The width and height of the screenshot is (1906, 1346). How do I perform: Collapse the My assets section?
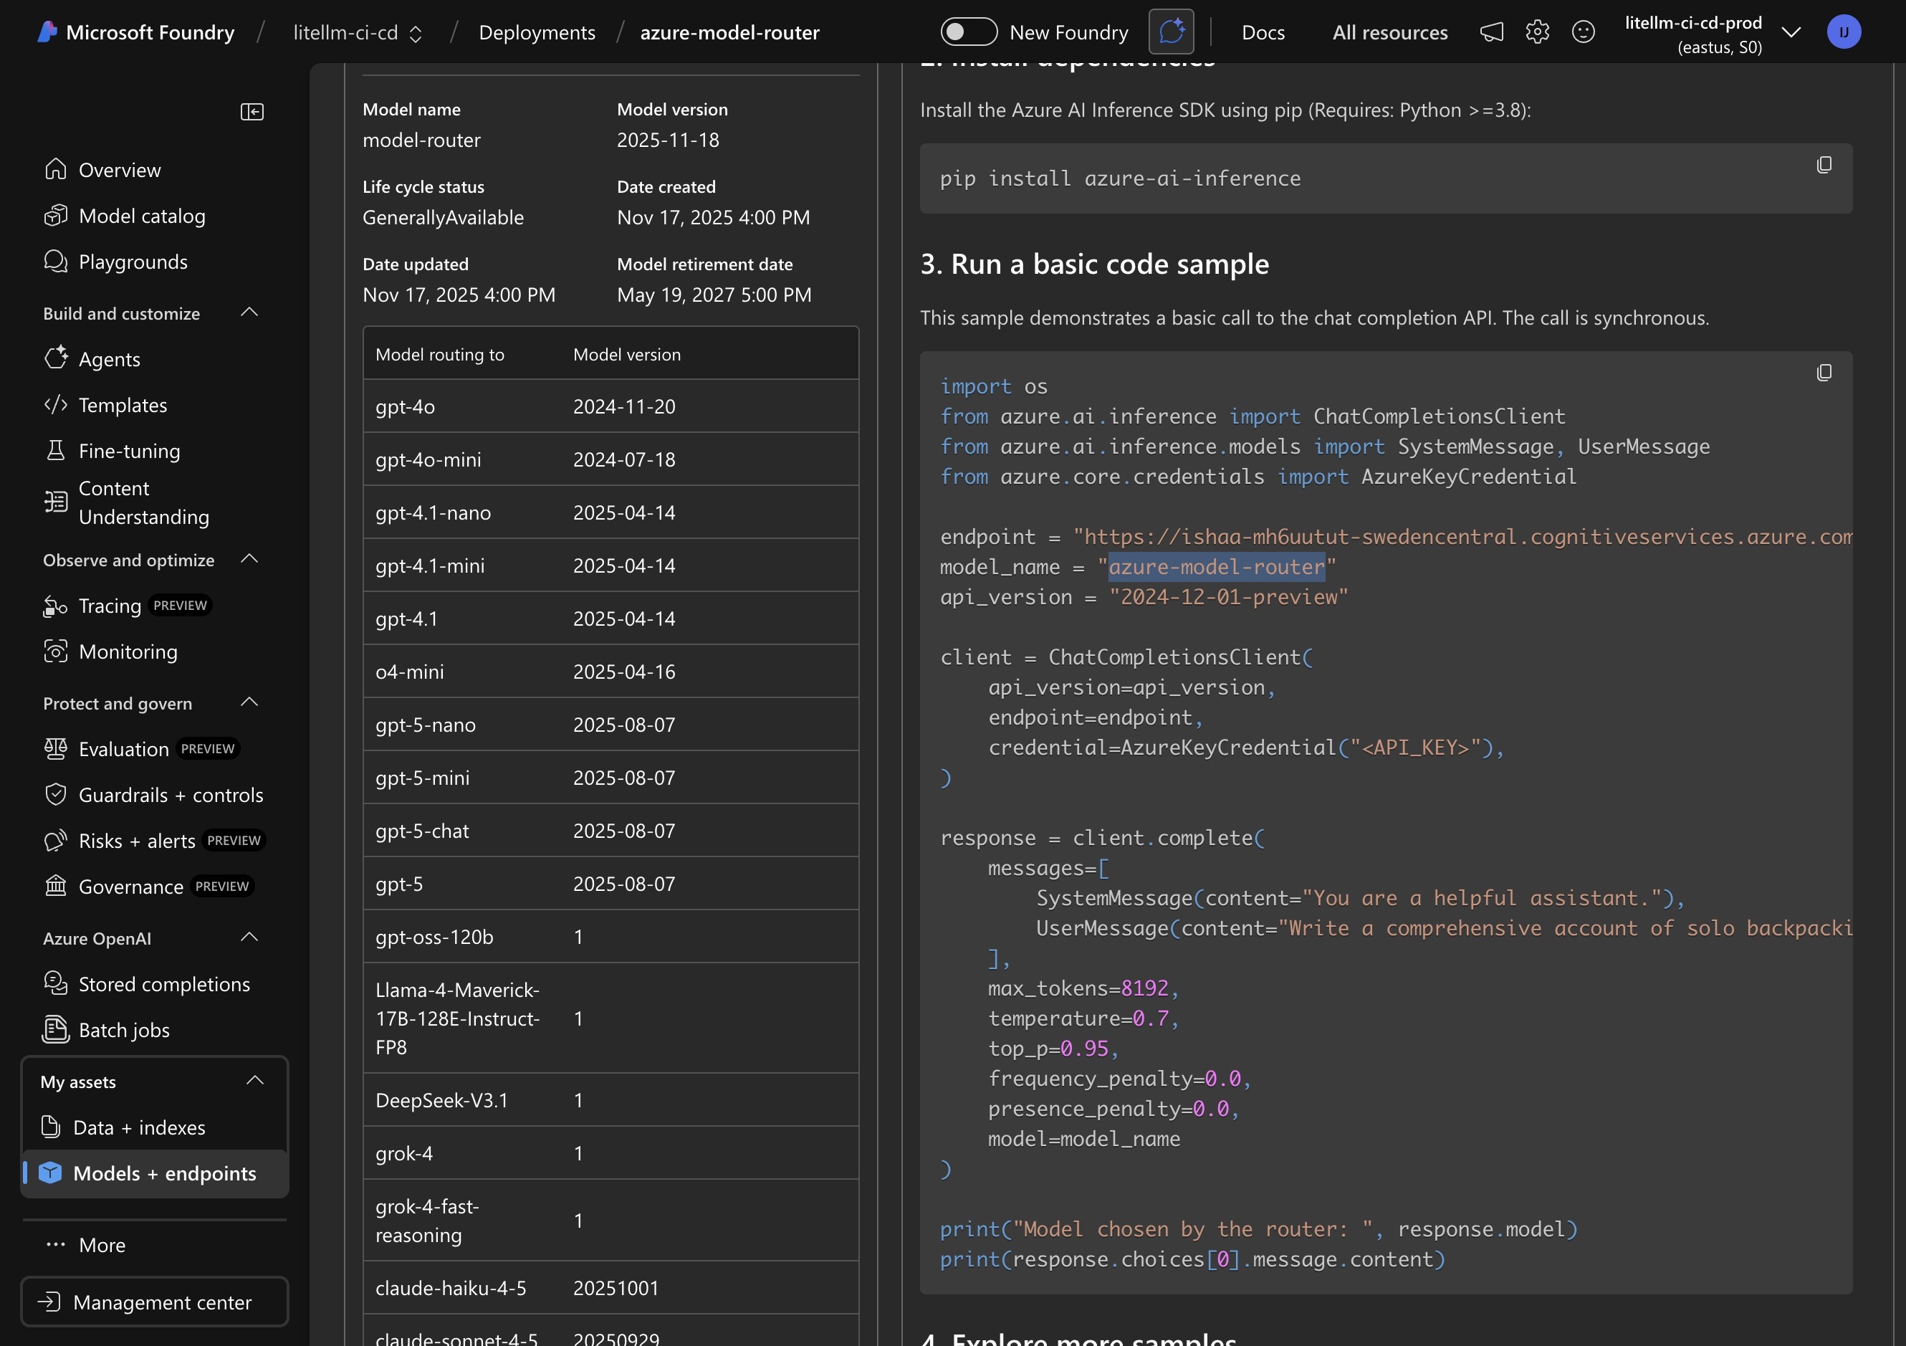click(x=255, y=1080)
